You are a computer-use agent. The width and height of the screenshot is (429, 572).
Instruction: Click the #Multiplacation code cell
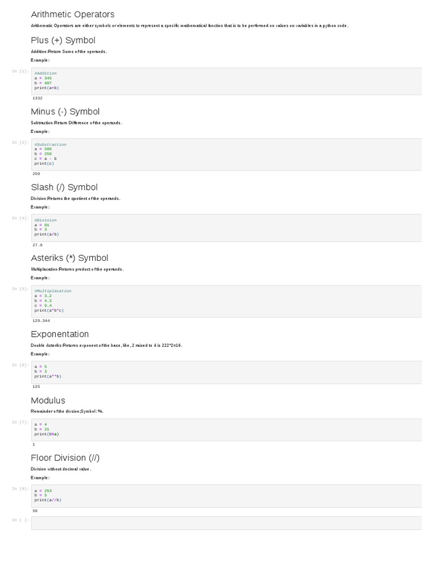coord(226,301)
